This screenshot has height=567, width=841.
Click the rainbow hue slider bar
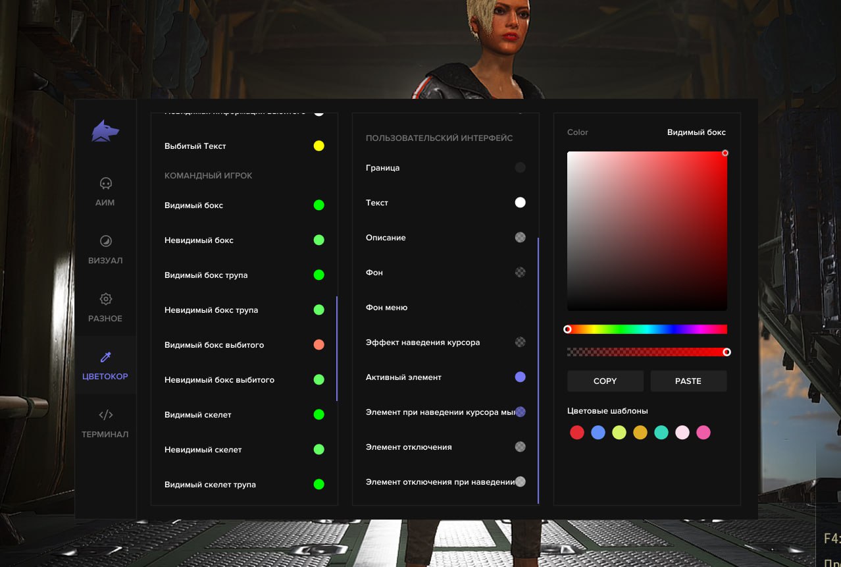tap(647, 329)
